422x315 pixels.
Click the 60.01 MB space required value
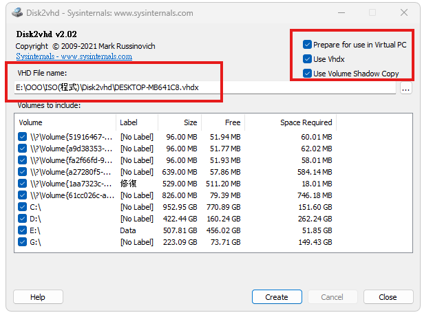click(x=317, y=137)
